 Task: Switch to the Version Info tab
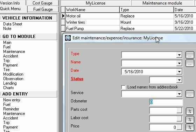tap(13, 3)
